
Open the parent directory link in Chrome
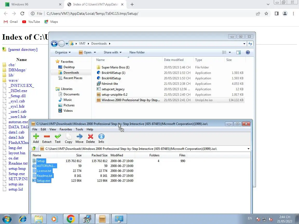(23, 50)
